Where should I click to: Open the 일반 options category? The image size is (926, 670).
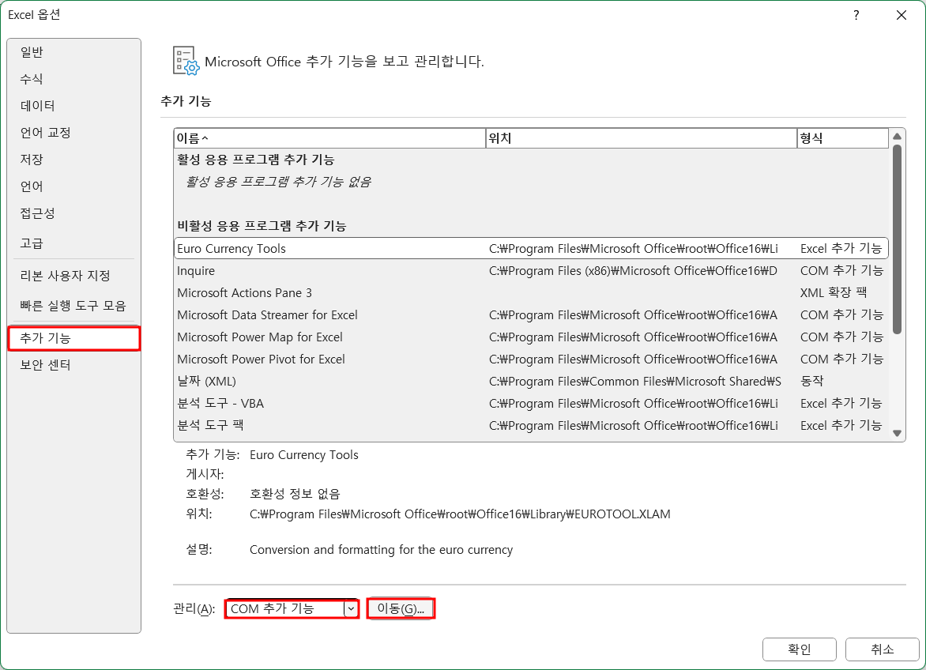73,52
